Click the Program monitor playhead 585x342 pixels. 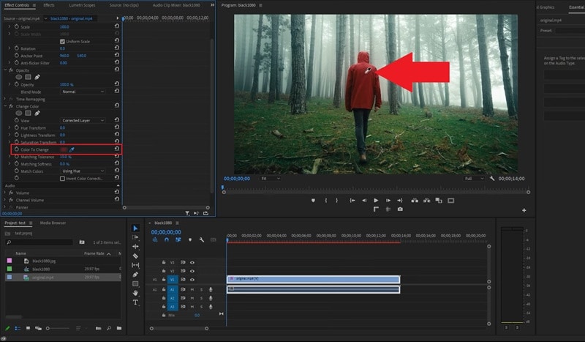coord(223,187)
